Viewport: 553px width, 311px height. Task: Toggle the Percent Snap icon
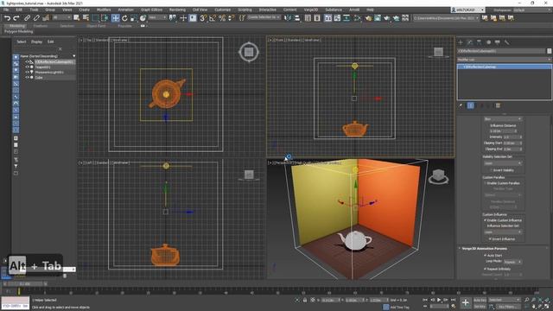click(x=222, y=17)
